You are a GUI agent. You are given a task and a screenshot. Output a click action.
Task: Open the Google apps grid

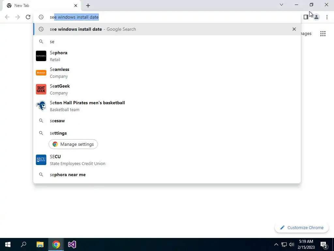pyautogui.click(x=323, y=34)
